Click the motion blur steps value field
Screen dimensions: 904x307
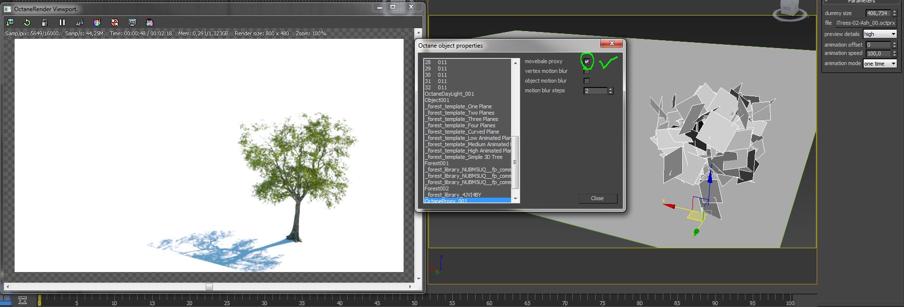(x=595, y=91)
